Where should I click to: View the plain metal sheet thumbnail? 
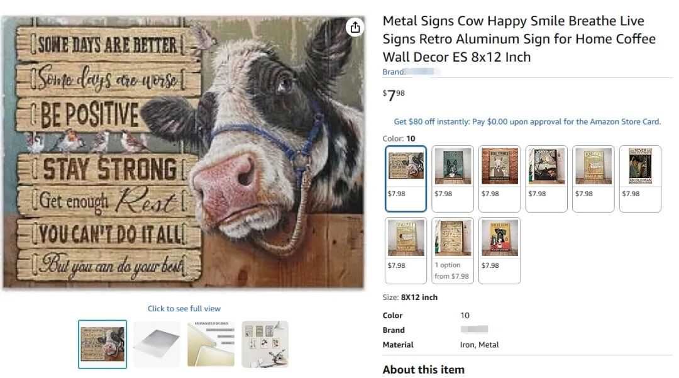coord(157,344)
